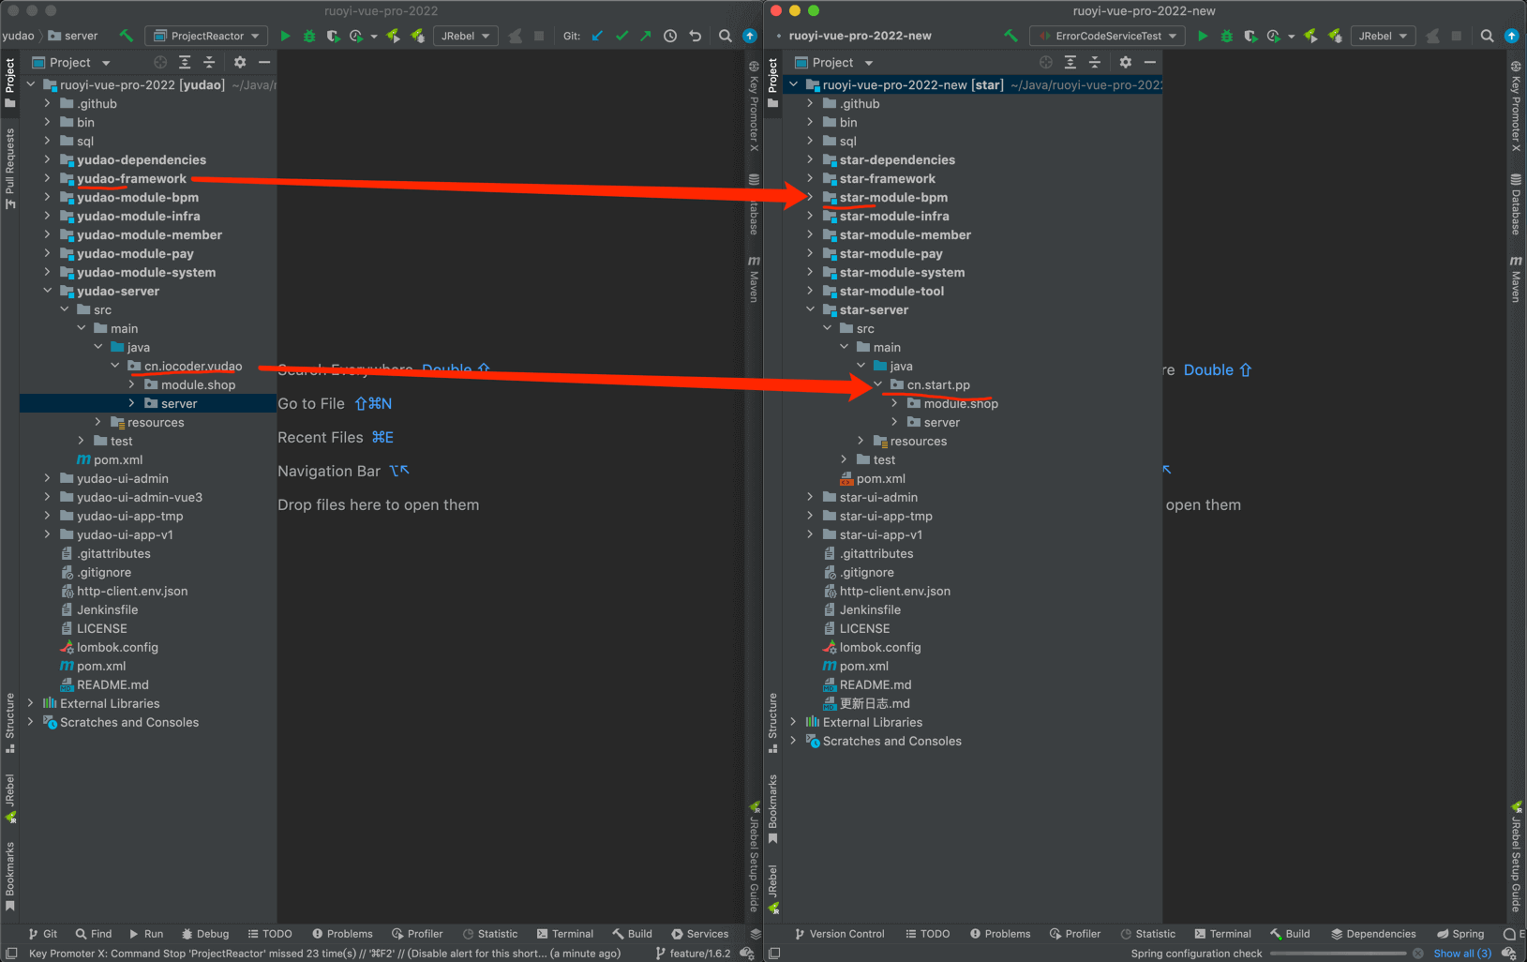Click Git update project arrow icon
The height and width of the screenshot is (962, 1527).
(597, 36)
